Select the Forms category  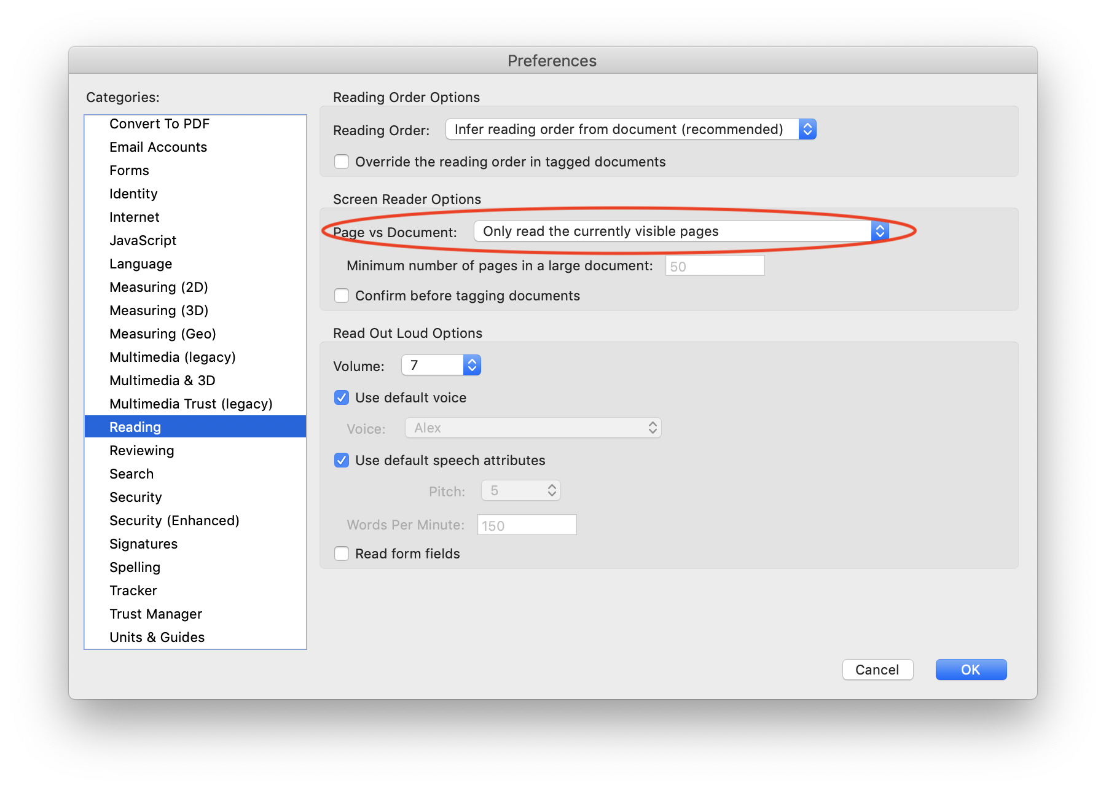pos(129,170)
